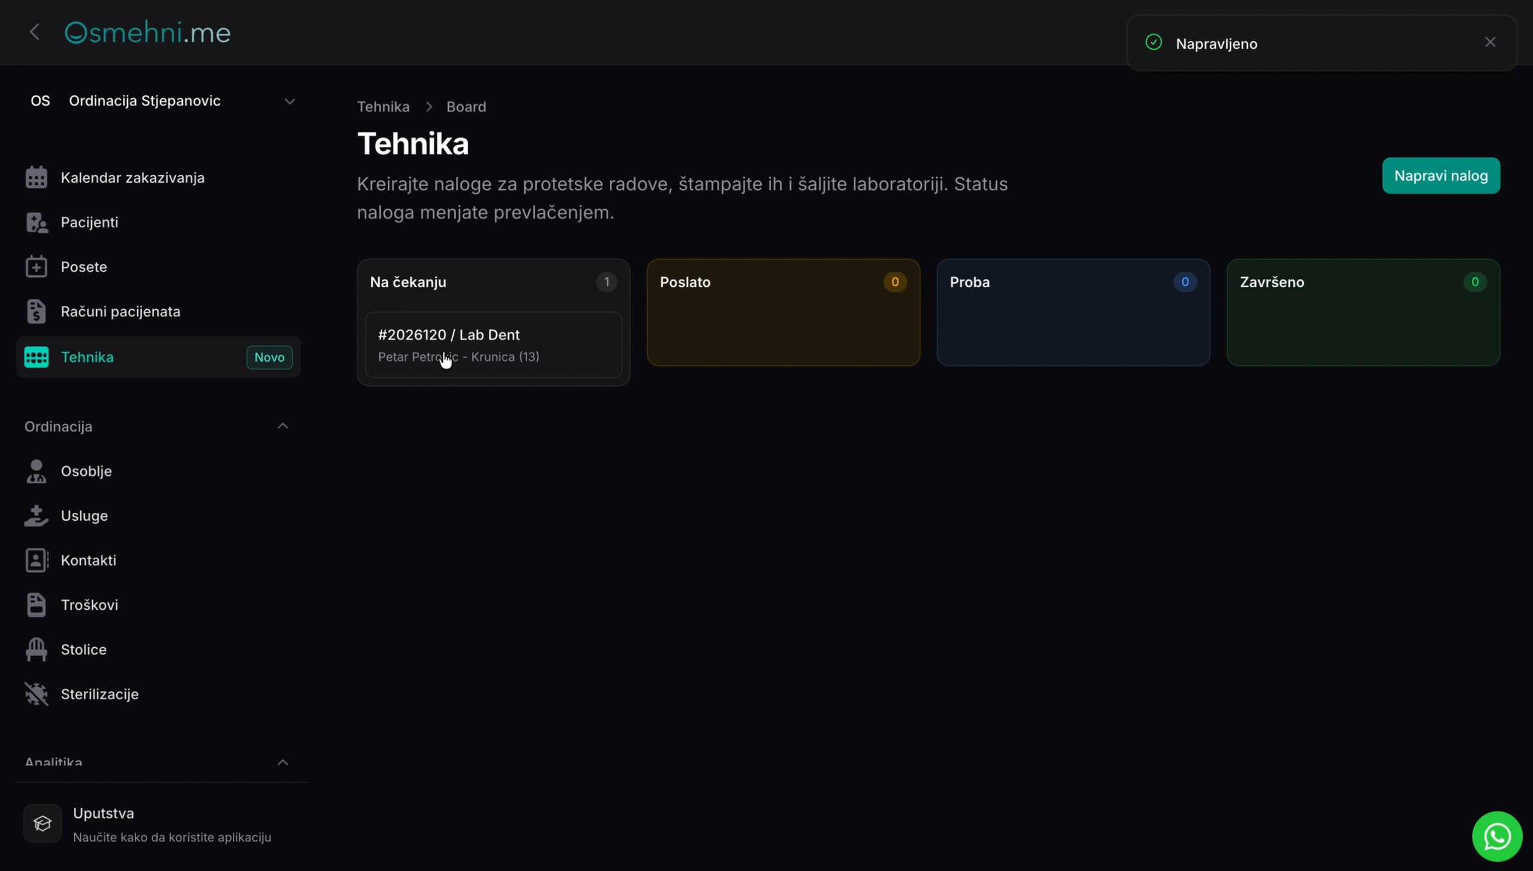The image size is (1533, 871).
Task: Collapse the Analitika section chevron
Action: 283,763
